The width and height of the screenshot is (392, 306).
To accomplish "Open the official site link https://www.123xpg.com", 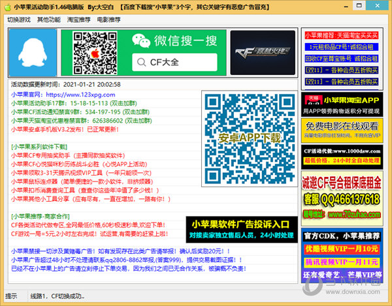I will point(80,95).
